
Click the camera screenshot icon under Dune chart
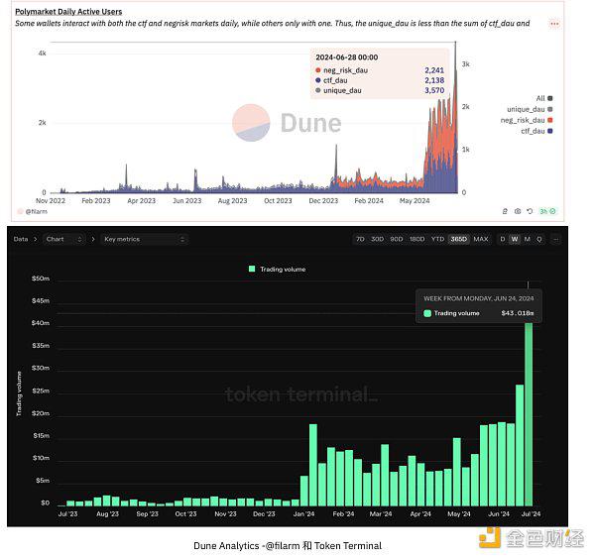click(x=518, y=211)
